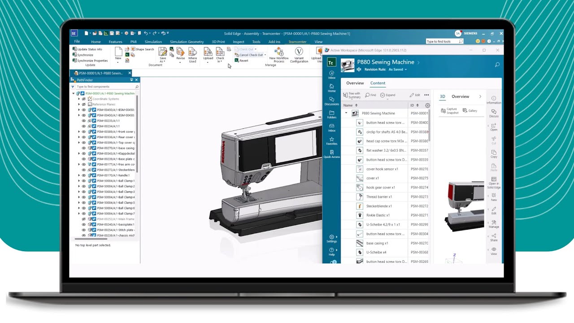This screenshot has height=323, width=574.
Task: Select the Thread barrier x1 row
Action: (385, 196)
